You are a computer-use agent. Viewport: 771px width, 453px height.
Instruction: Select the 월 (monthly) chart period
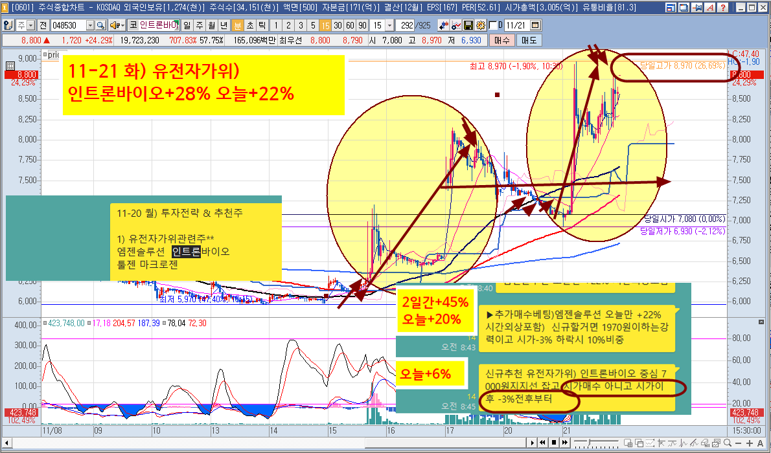coord(211,25)
